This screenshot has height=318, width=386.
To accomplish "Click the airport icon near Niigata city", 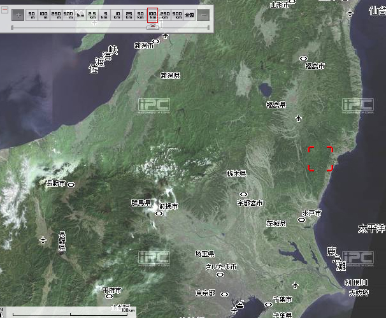I will point(166,36).
